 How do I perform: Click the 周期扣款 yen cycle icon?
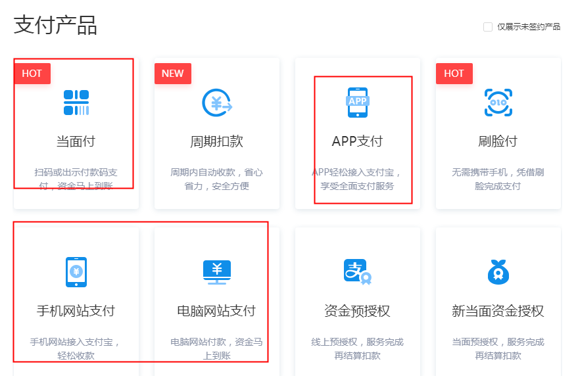[x=217, y=103]
